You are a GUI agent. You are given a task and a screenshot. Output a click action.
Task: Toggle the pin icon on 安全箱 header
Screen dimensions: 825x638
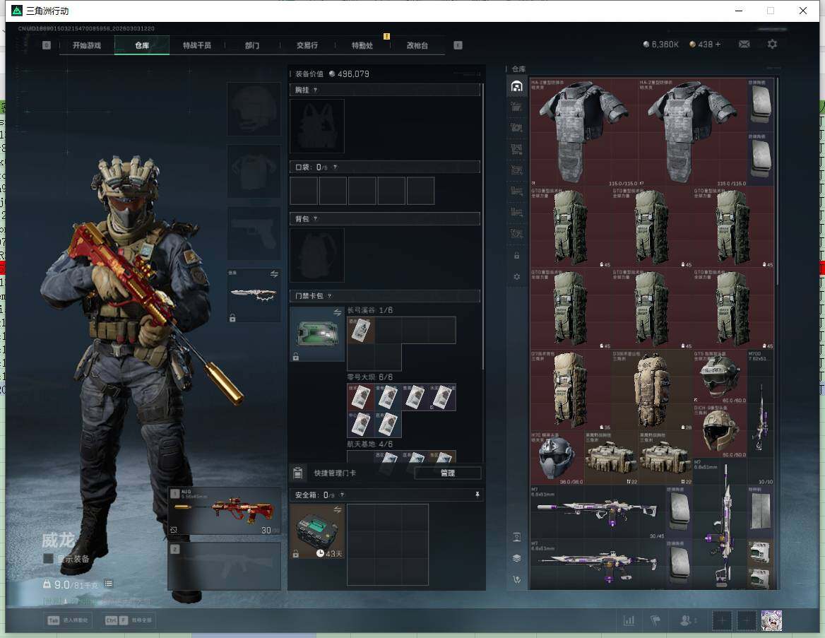click(477, 495)
